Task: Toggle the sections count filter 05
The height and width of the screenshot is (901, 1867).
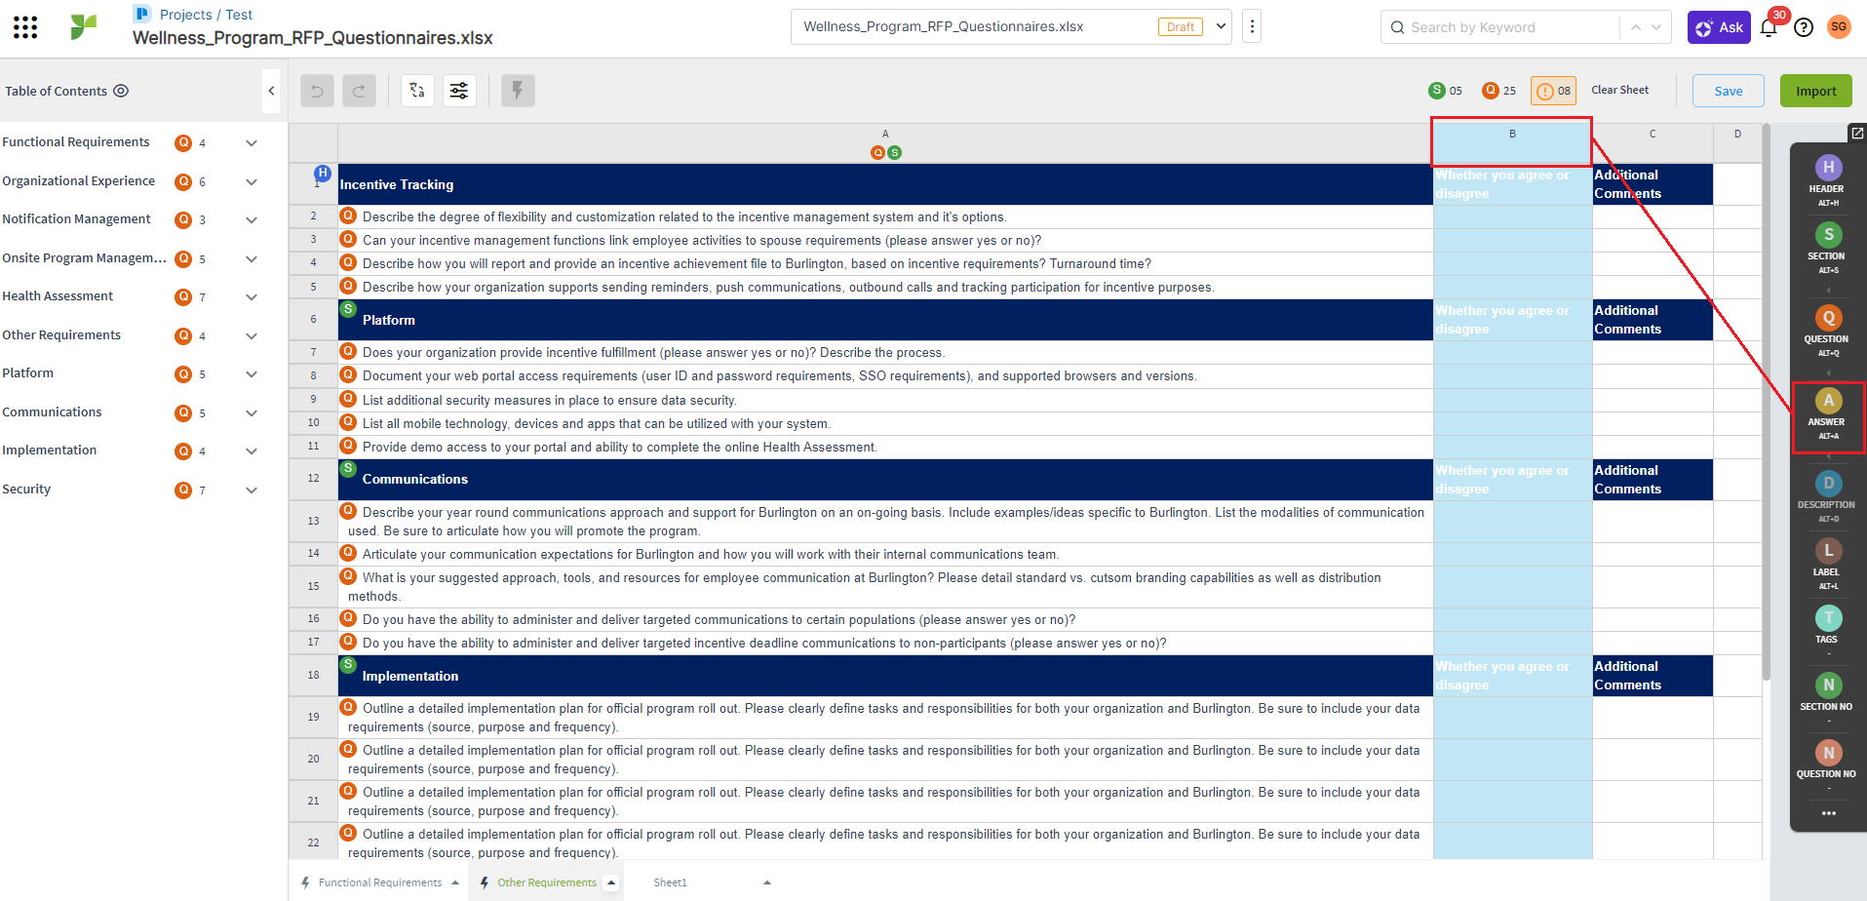Action: coord(1445,91)
